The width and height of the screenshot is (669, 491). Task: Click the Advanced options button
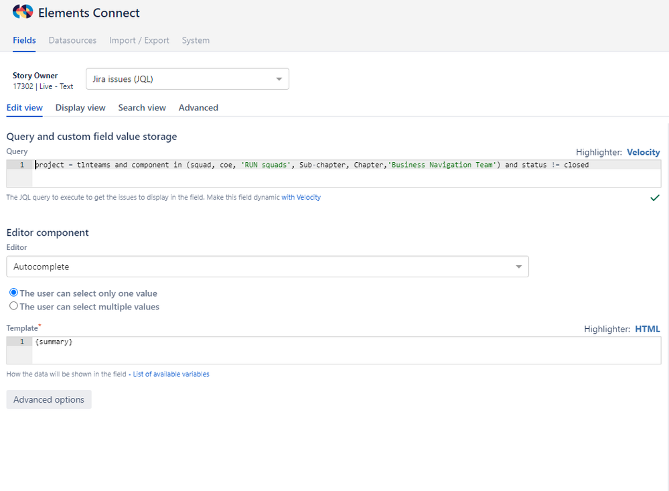point(49,400)
